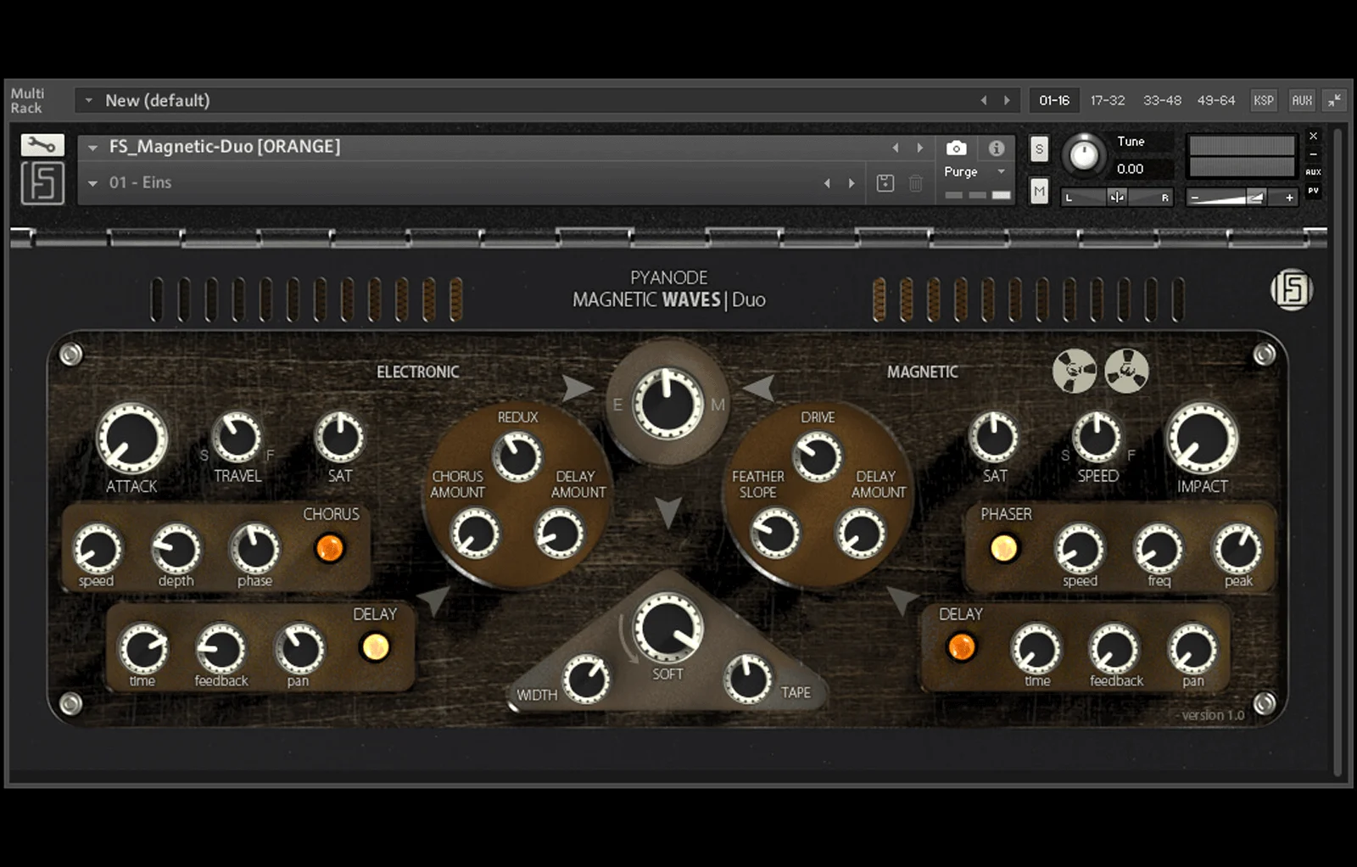This screenshot has height=867, width=1357.
Task: Click the AUX button in header
Action: pos(1302,100)
